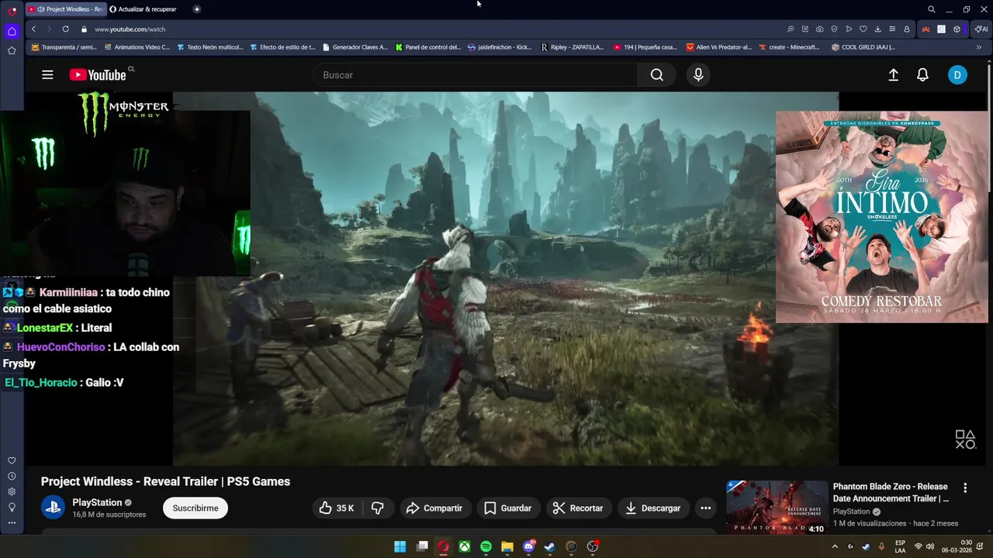Screen dimensions: 993x558
Task: Open Animations Video C... bookmark
Action: 137,47
